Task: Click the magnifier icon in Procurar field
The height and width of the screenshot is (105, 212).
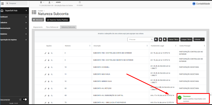Action: (152, 39)
